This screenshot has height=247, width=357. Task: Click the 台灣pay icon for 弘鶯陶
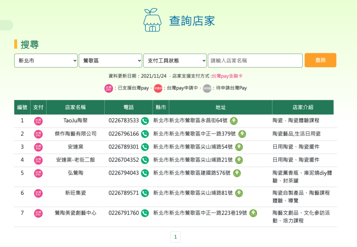coord(38,173)
